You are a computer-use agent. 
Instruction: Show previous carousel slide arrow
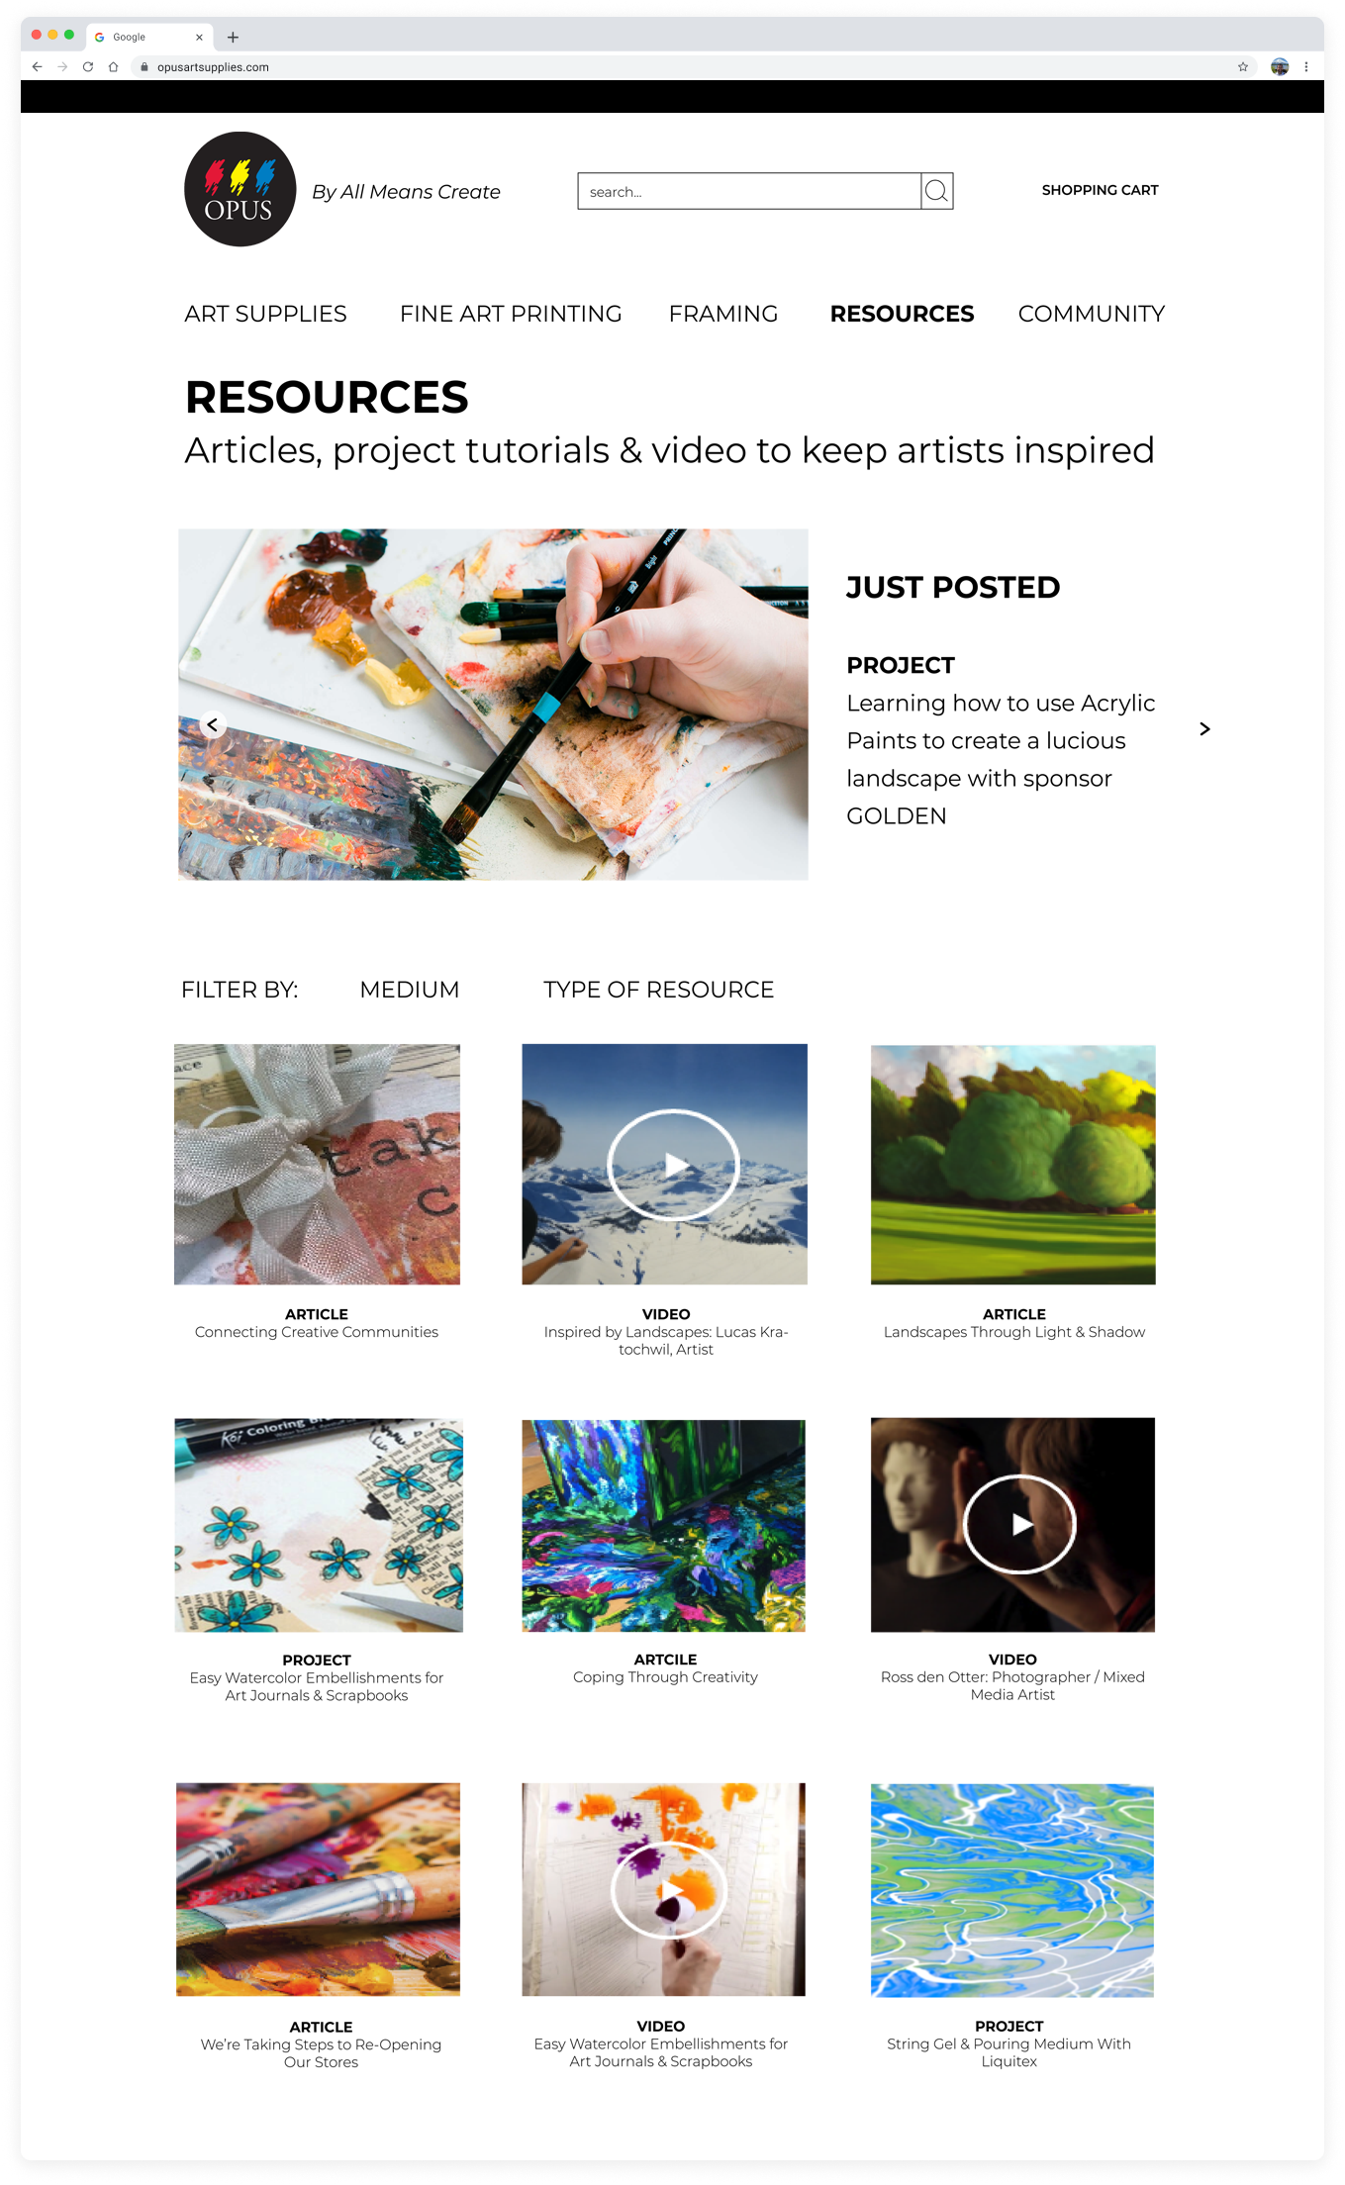[213, 725]
